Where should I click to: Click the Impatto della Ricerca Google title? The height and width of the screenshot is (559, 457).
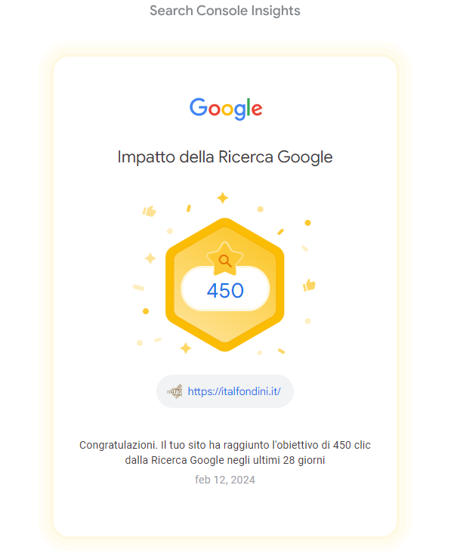tap(225, 157)
